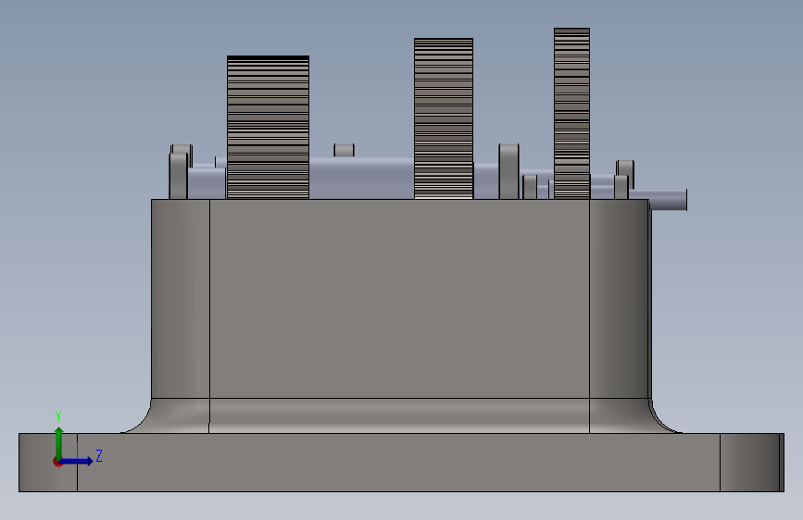The width and height of the screenshot is (803, 520).
Task: Select the widest gear on the left
Action: click(268, 127)
